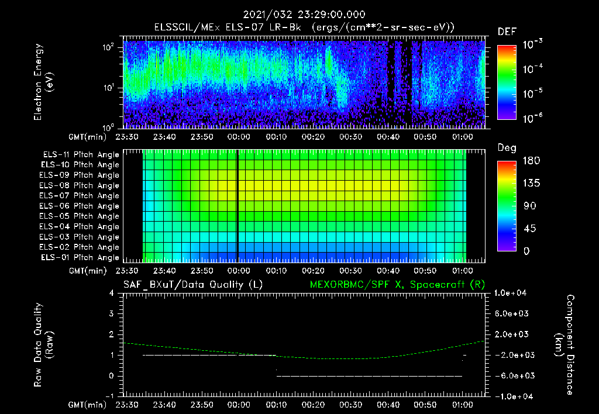Click the 90 value on the Deg scale

coord(530,206)
